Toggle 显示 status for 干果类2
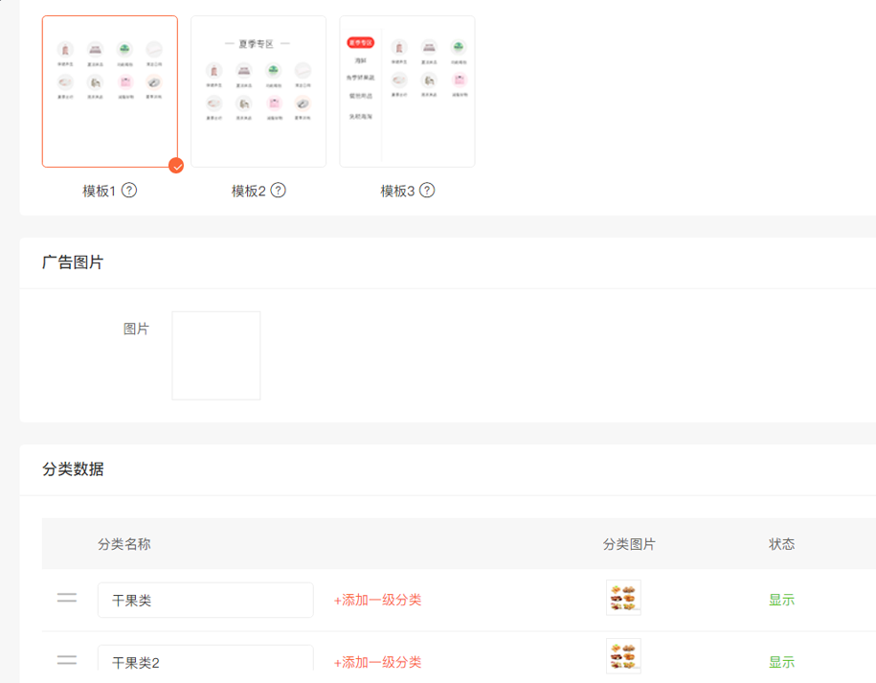Screen dimensions: 876x683 click(x=781, y=662)
